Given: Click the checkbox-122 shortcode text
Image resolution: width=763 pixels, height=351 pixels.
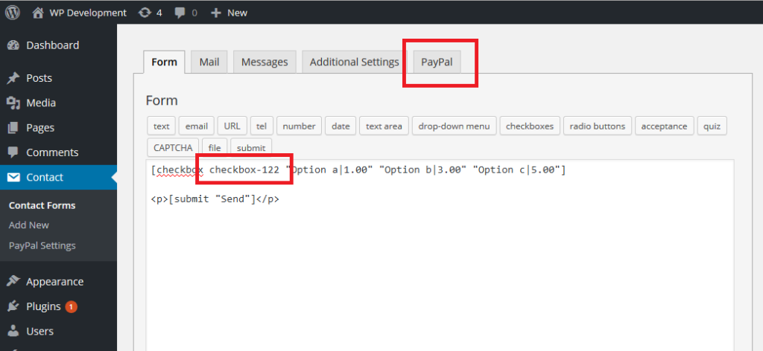Looking at the screenshot, I should pyautogui.click(x=244, y=170).
